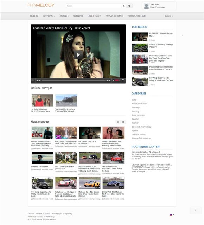
Task: Switch new videos to list view
Action: click(x=123, y=122)
